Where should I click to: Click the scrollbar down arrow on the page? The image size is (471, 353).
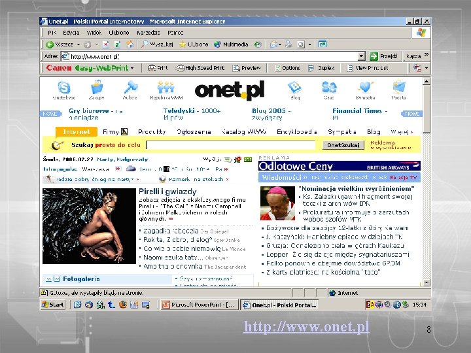tap(427, 282)
